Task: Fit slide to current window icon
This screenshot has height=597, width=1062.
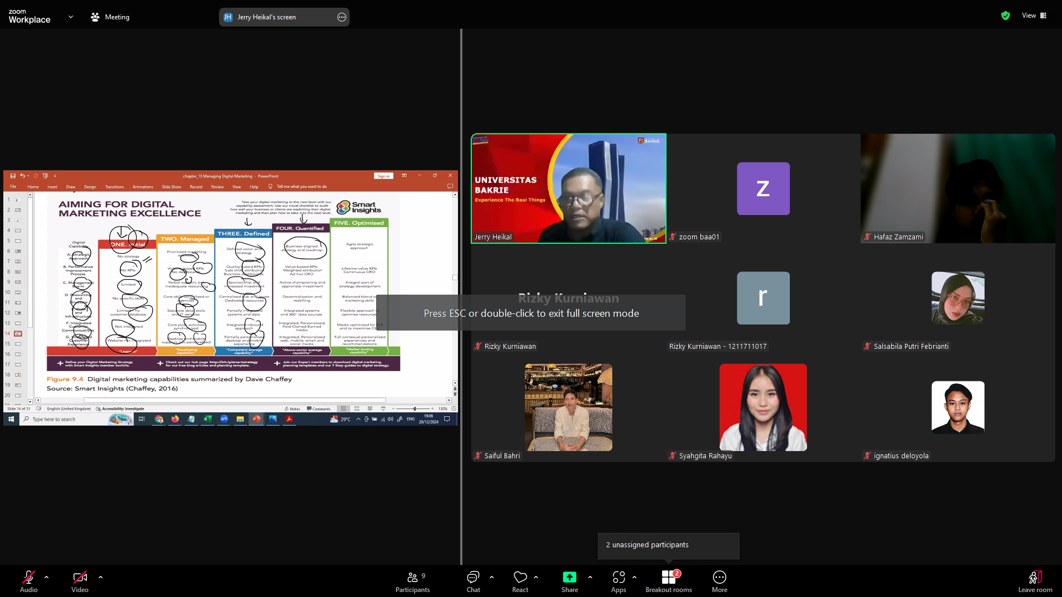Action: point(454,409)
